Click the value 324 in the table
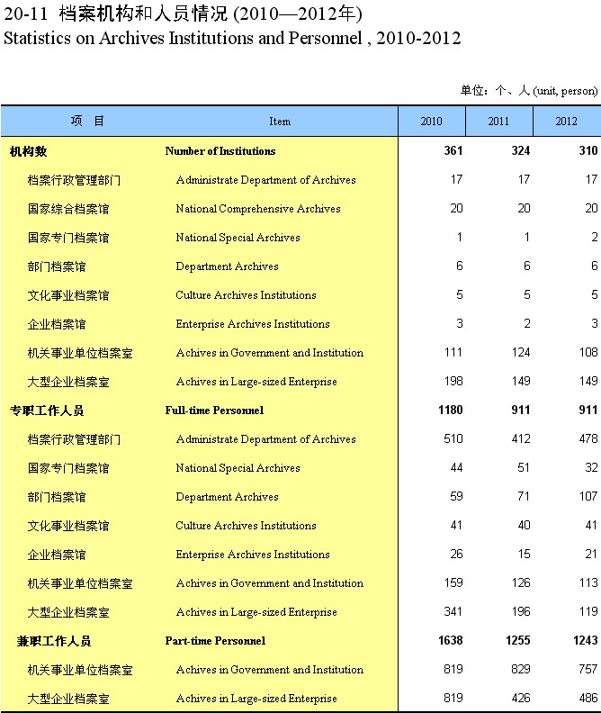601x713 pixels. [x=521, y=150]
